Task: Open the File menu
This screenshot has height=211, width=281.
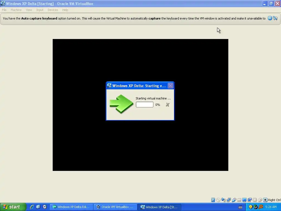Action: click(x=4, y=10)
